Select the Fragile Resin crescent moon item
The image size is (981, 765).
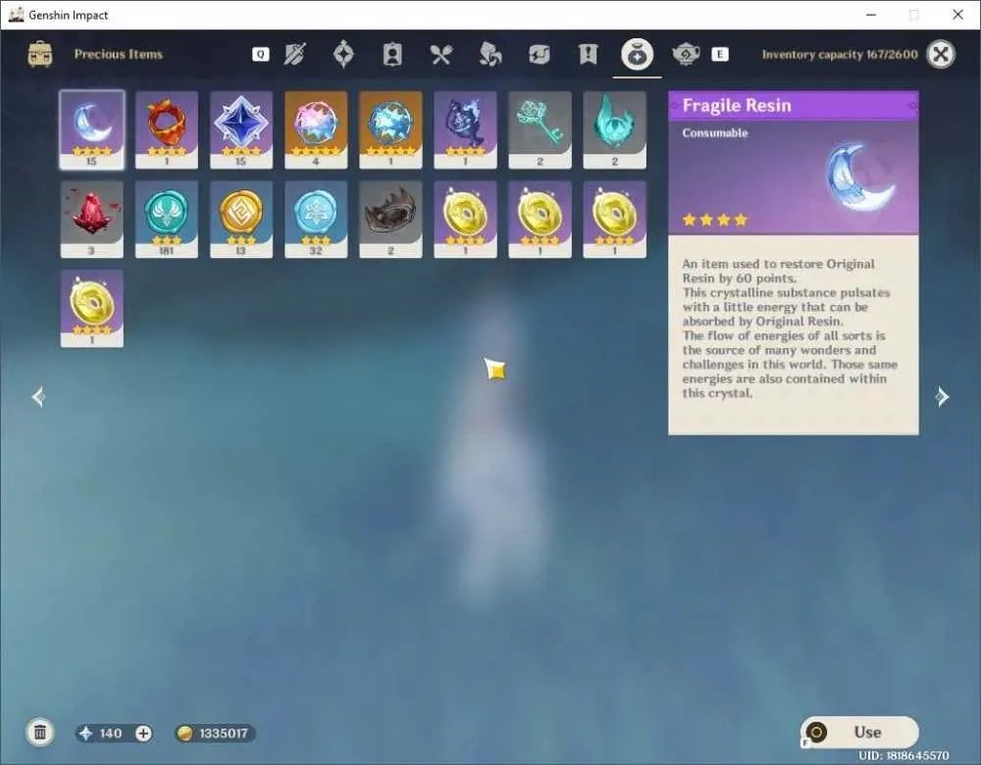92,129
